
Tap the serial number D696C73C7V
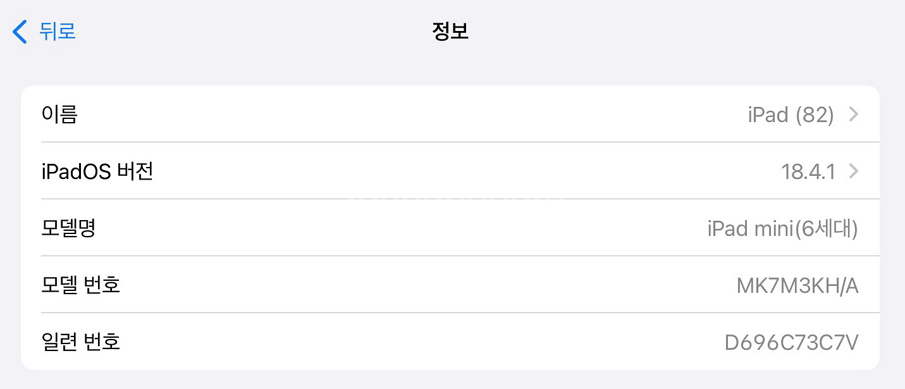pyautogui.click(x=791, y=343)
